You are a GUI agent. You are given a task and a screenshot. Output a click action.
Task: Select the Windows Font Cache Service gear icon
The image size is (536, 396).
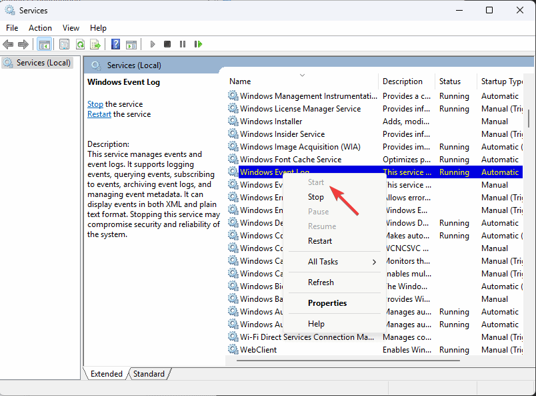point(233,159)
